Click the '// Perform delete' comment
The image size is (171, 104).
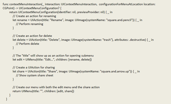27,44
